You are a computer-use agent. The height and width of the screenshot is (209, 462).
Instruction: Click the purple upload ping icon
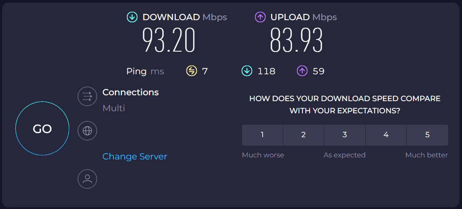pos(302,71)
